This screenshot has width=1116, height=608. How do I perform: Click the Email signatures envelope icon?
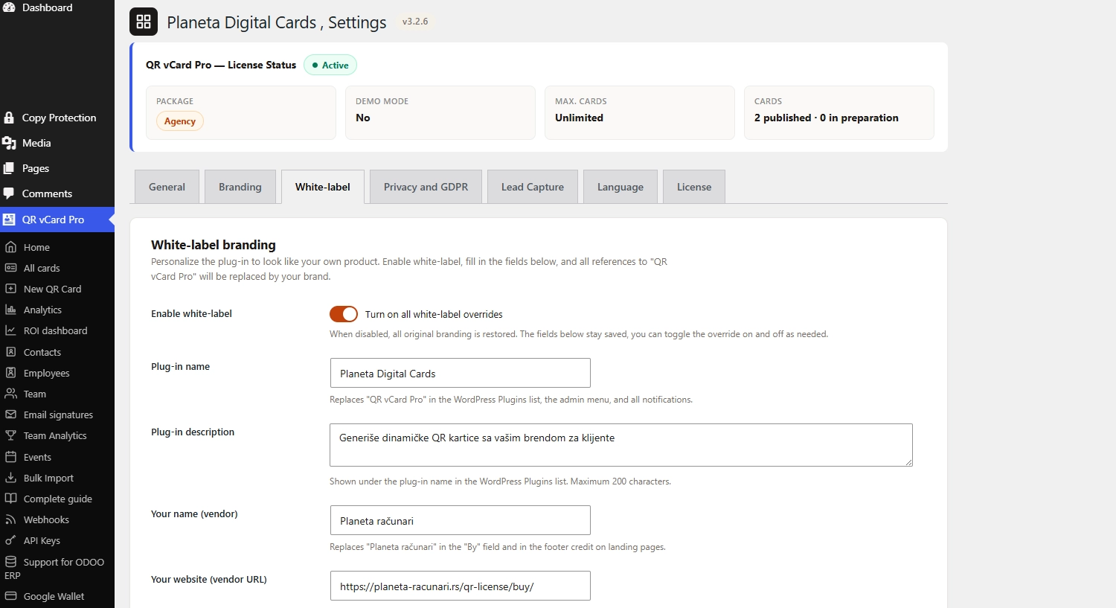(x=11, y=415)
